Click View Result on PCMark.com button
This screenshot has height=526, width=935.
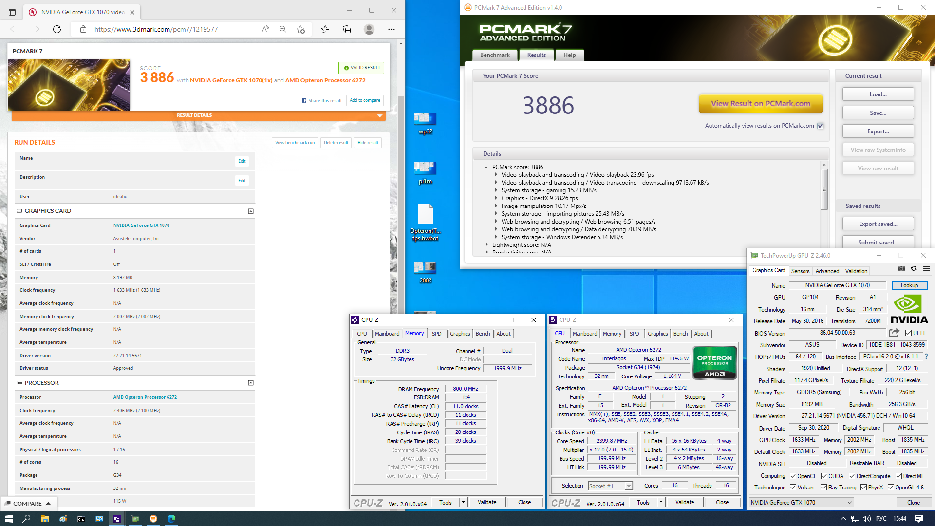pos(761,103)
